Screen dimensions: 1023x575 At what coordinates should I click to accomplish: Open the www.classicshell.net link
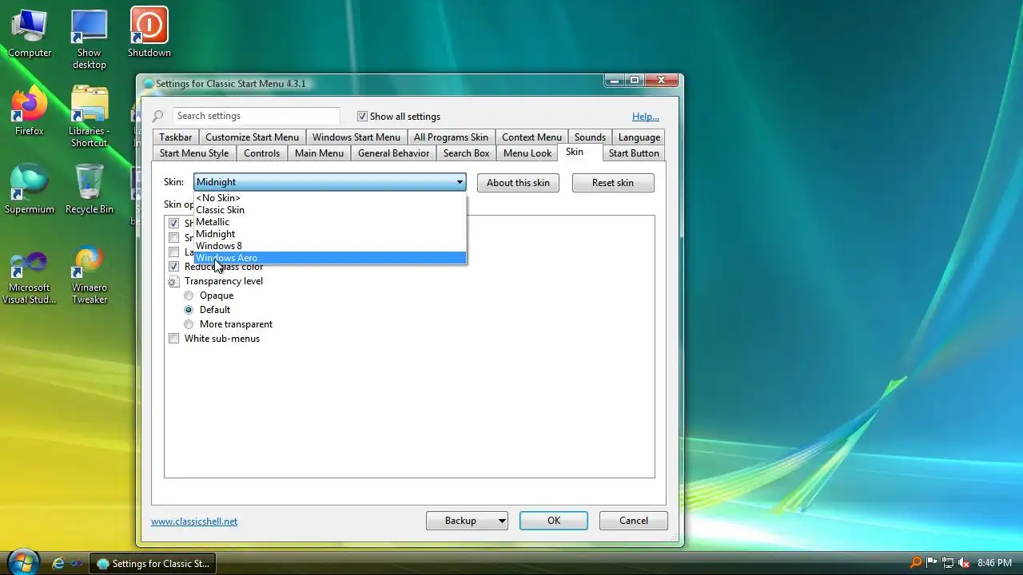(194, 521)
